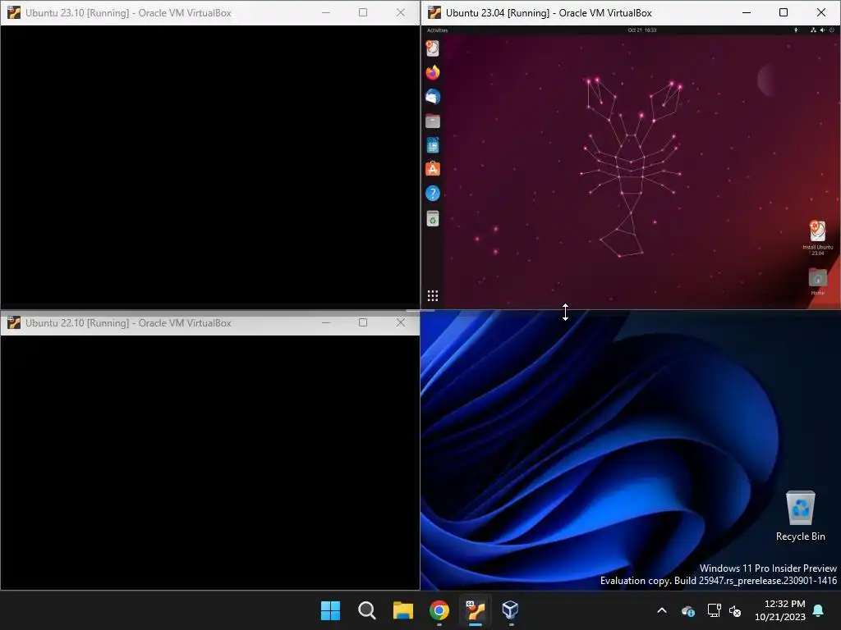
Task: Open the Recycle Bin desktop icon
Action: tap(800, 516)
